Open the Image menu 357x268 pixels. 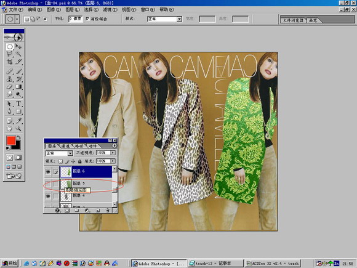pos(54,10)
